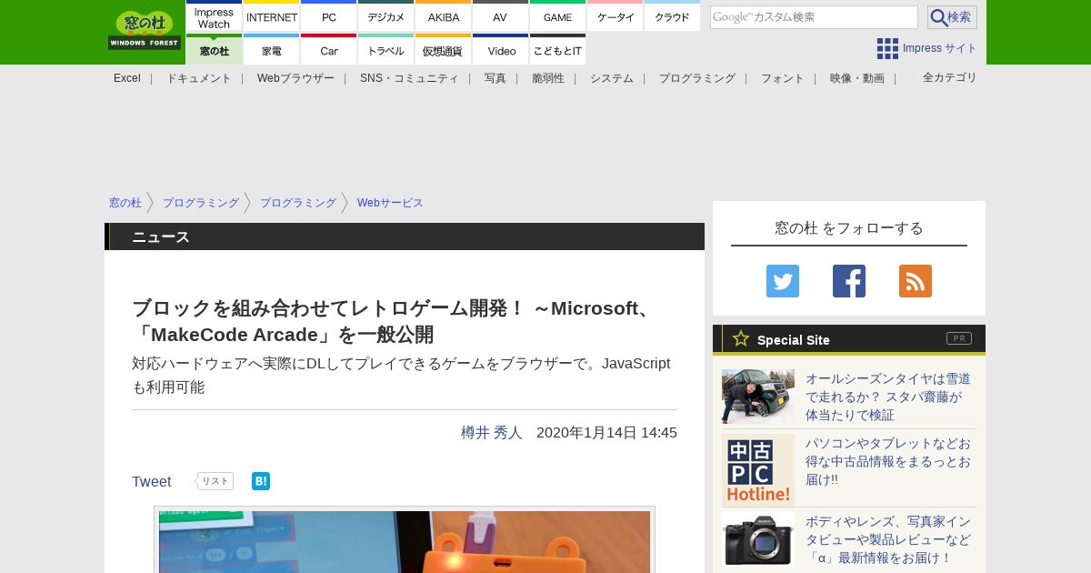The height and width of the screenshot is (573, 1091).
Task: Open the ドキュメント category menu
Action: click(199, 78)
